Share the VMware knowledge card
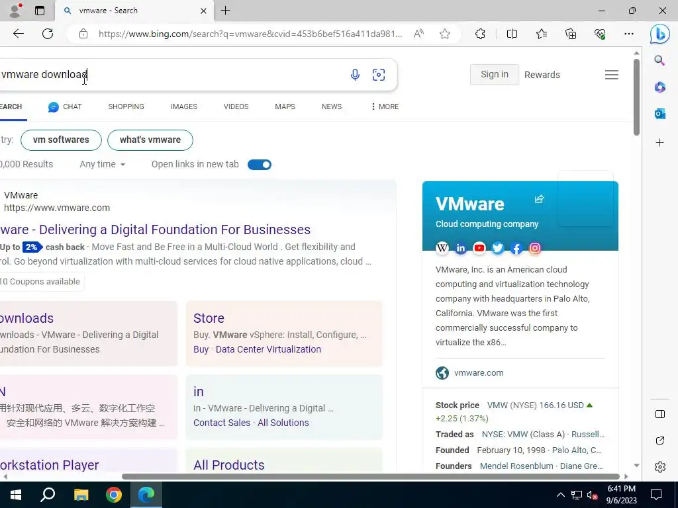The image size is (678, 508). 539,198
